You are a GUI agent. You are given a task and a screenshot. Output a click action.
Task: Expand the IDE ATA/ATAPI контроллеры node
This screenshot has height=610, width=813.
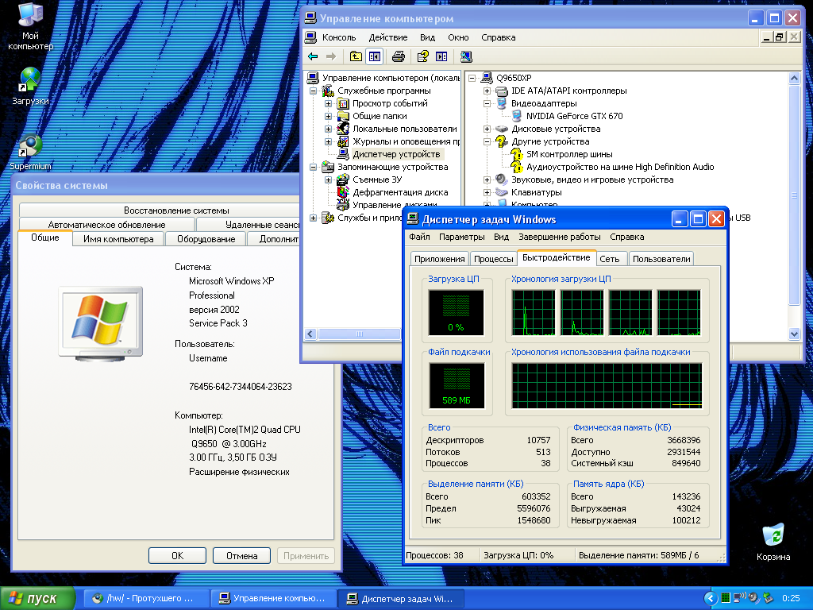(x=487, y=91)
